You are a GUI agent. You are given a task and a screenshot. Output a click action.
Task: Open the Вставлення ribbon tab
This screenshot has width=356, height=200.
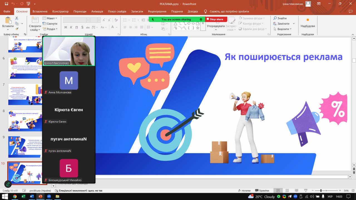40,11
